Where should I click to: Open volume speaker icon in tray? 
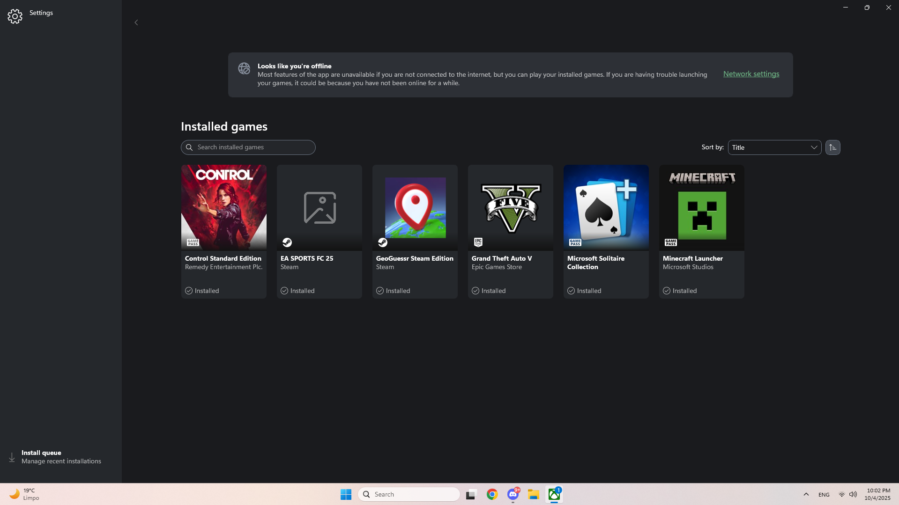853,494
